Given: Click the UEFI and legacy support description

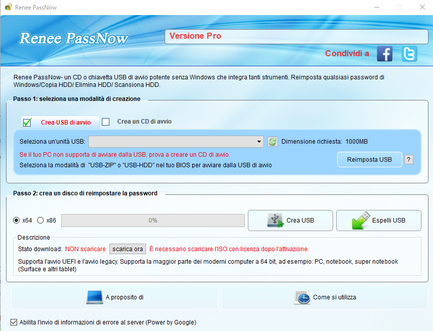Looking at the screenshot, I should [x=208, y=265].
